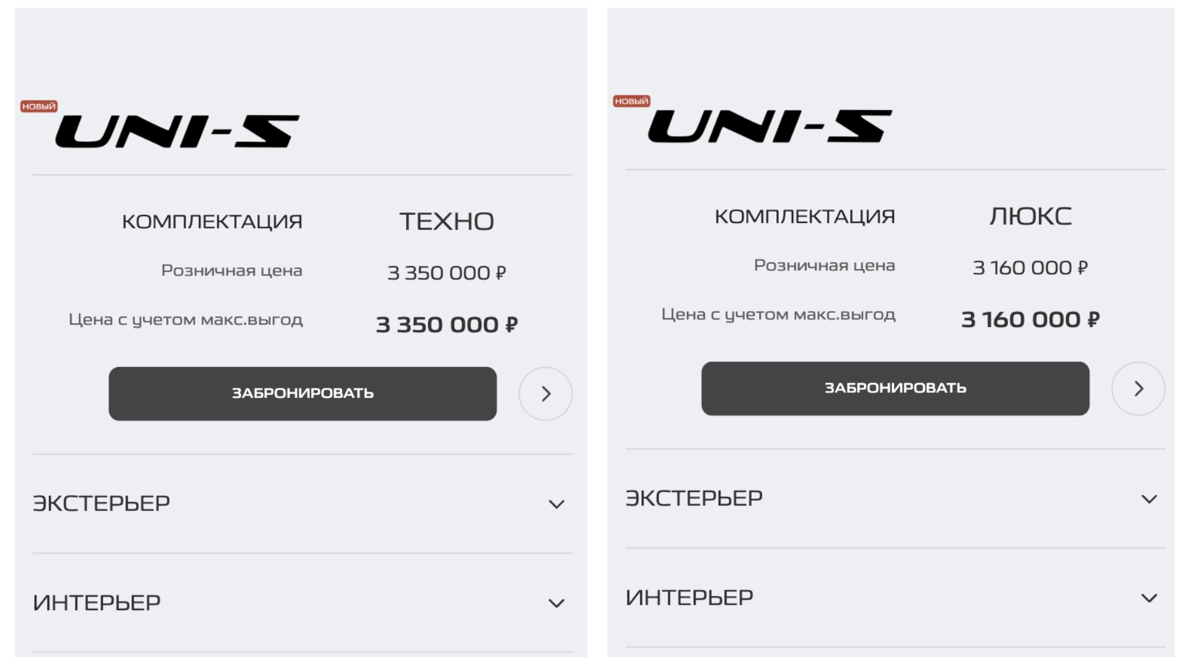This screenshot has height=665, width=1183.
Task: Click the bold max-benefit price for ТЕХНО
Action: 447,324
